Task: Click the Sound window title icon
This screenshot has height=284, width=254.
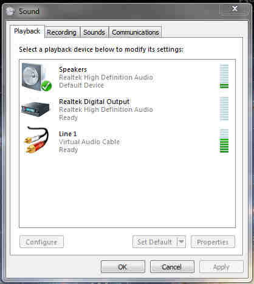Action: [x=10, y=12]
